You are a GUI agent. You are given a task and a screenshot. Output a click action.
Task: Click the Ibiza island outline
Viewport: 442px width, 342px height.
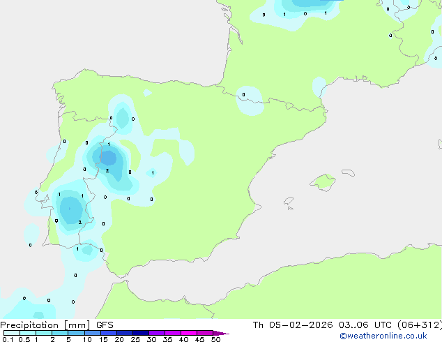pos(289,201)
